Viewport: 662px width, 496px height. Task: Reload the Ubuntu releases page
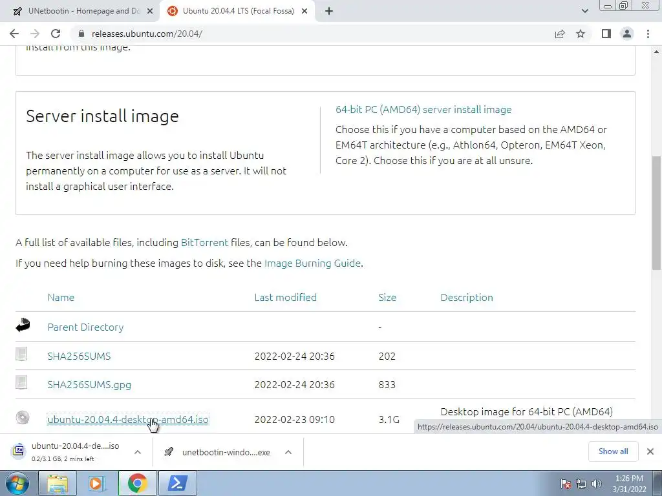(56, 34)
